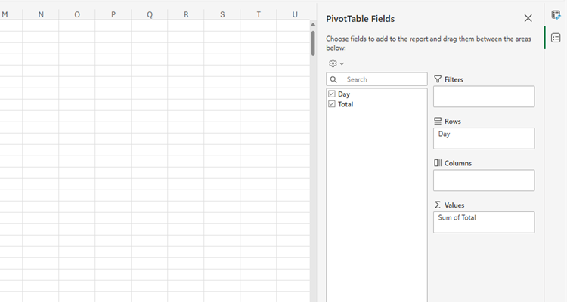567x302 pixels.
Task: Click the PivotTable Fields title
Action: coord(360,19)
